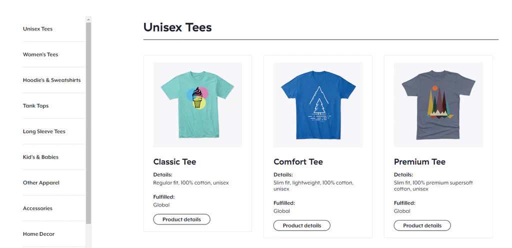512x248 pixels.
Task: Click the teal ice cream shirt image
Action: pyautogui.click(x=197, y=104)
